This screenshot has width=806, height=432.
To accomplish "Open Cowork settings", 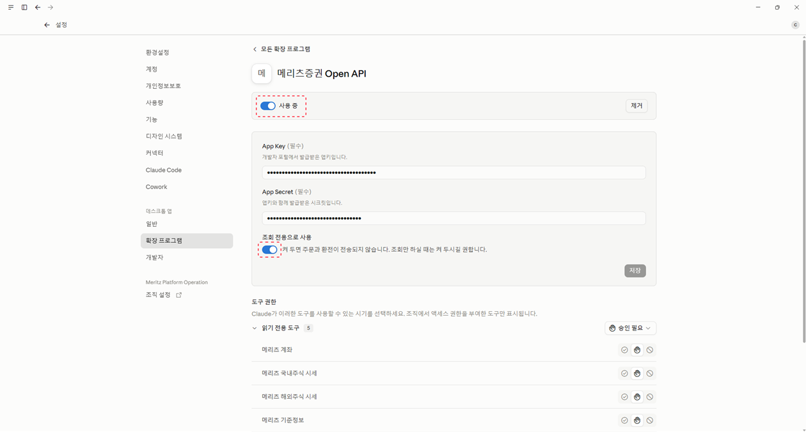I will pyautogui.click(x=156, y=187).
